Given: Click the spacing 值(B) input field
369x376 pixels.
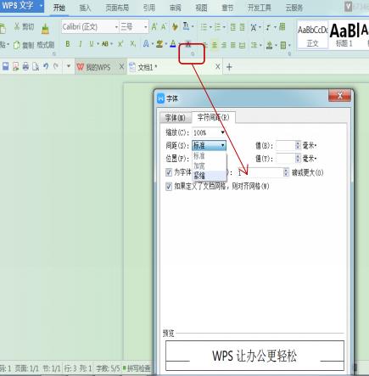Looking at the screenshot, I should coord(285,146).
